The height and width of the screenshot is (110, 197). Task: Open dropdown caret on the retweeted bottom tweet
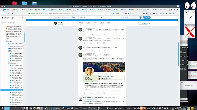pyautogui.click(x=124, y=98)
